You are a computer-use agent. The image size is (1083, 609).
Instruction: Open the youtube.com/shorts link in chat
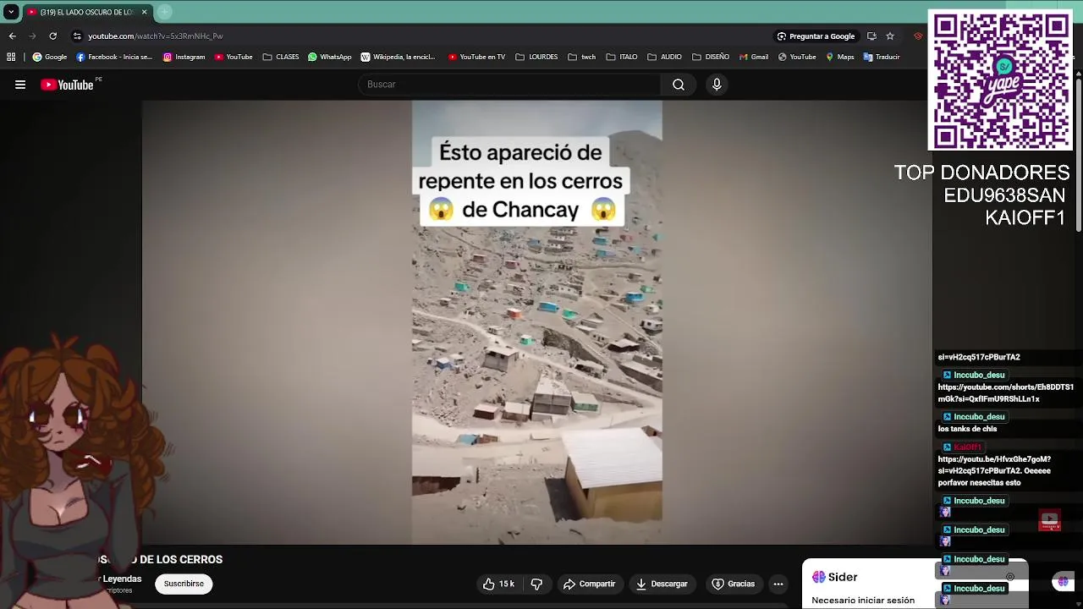tap(1005, 393)
